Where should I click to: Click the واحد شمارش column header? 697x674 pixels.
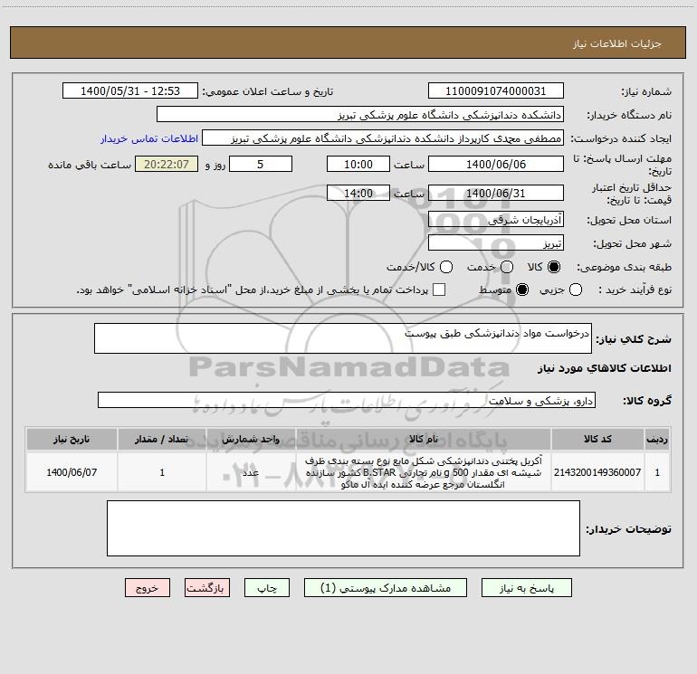251,439
